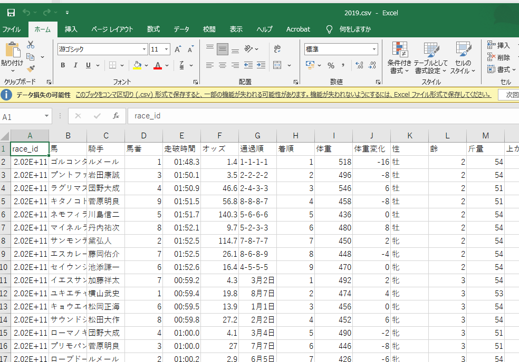Increase font size with large A icon
519x362 pixels.
click(x=178, y=49)
